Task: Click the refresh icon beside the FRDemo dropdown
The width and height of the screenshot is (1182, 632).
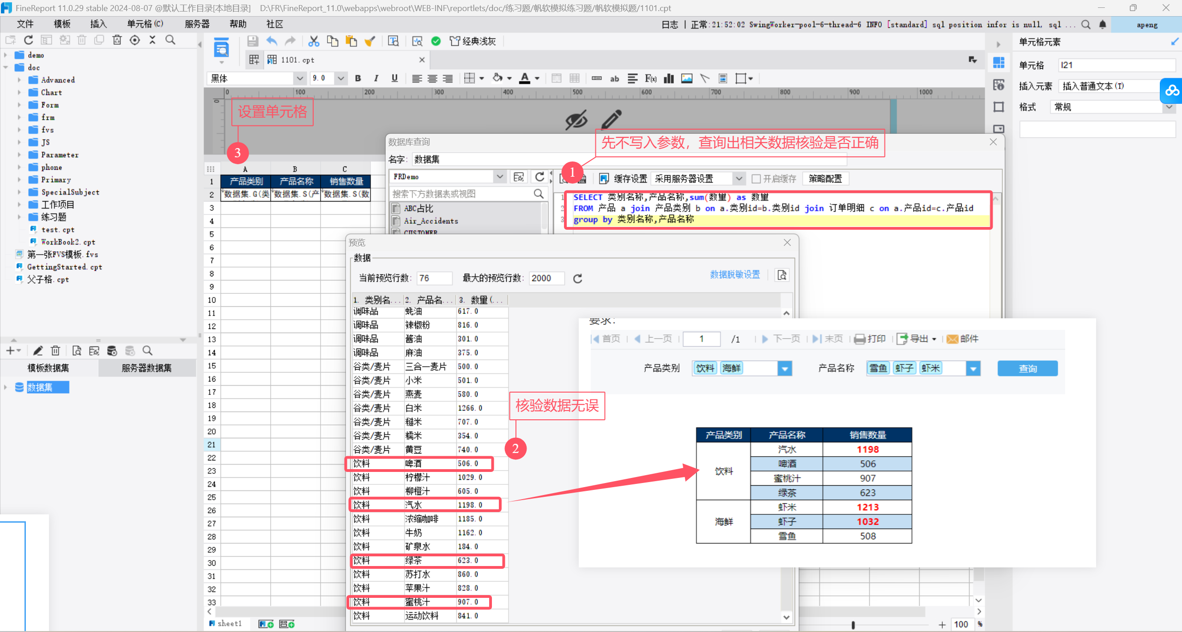Action: coord(539,177)
